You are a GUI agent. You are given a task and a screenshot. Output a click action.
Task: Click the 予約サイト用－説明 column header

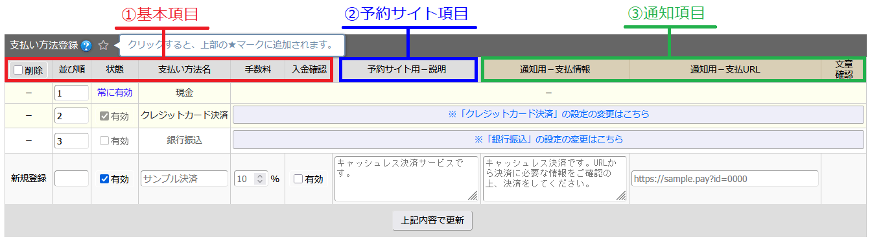[406, 69]
